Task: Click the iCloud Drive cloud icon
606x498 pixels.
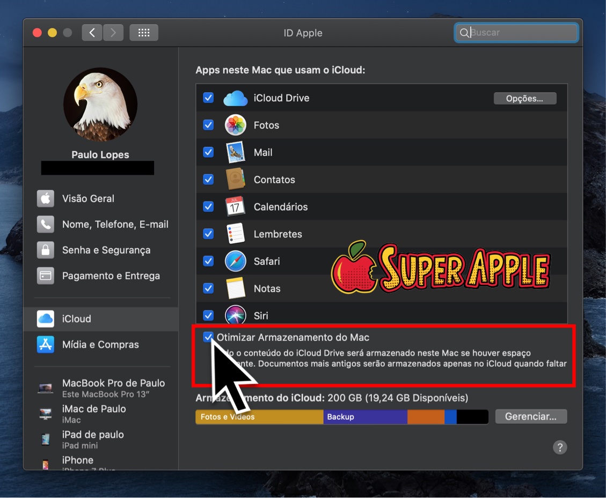Action: [235, 98]
